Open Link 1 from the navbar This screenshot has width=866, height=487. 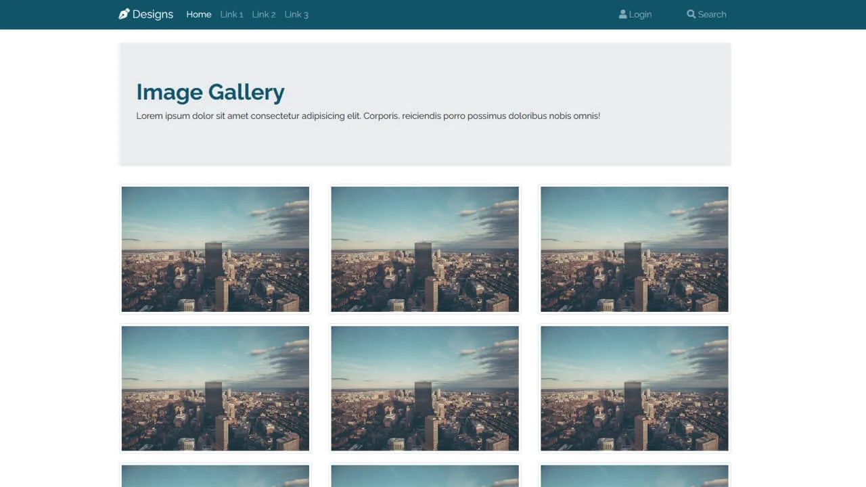pyautogui.click(x=231, y=14)
